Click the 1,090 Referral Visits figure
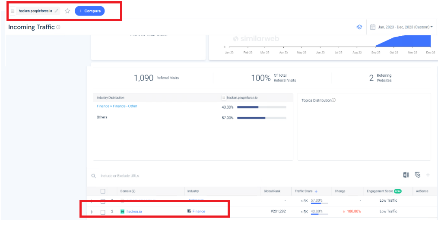The height and width of the screenshot is (228, 438). tap(143, 78)
